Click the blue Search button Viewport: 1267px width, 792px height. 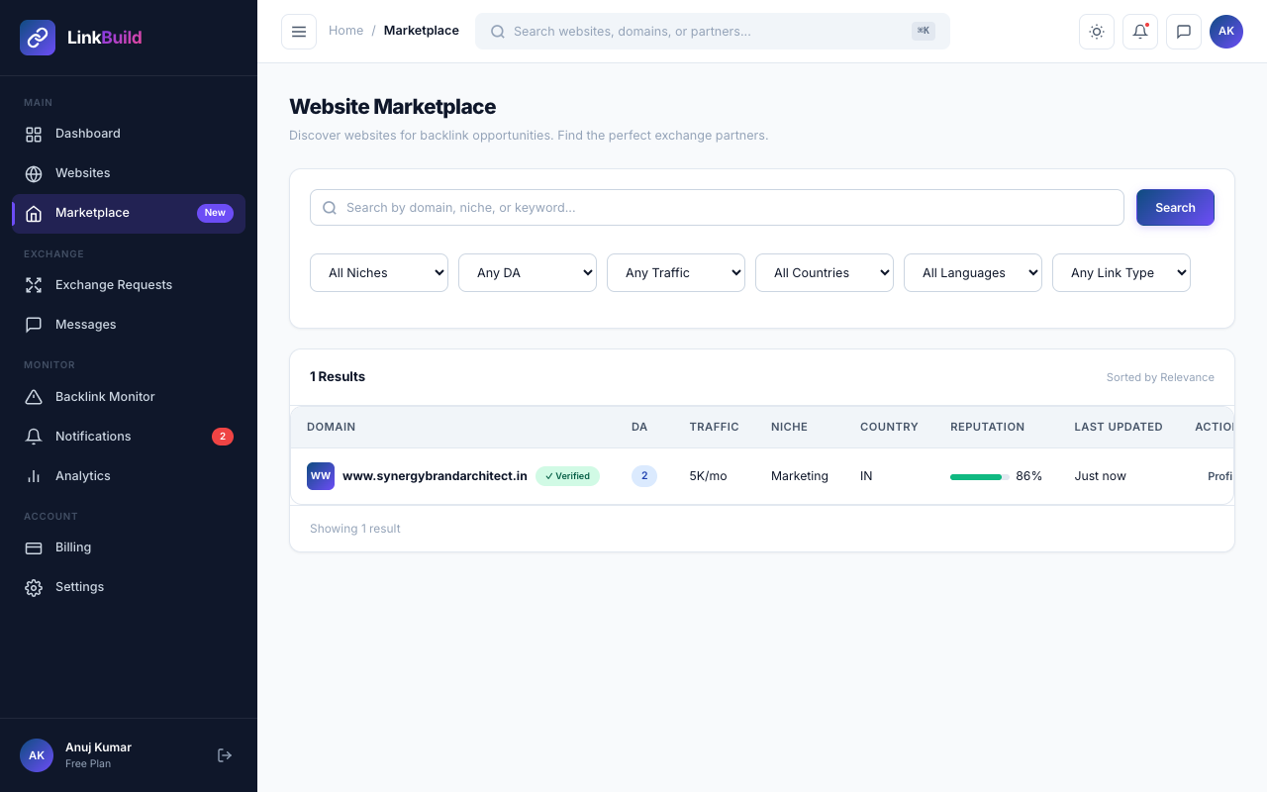tap(1175, 208)
